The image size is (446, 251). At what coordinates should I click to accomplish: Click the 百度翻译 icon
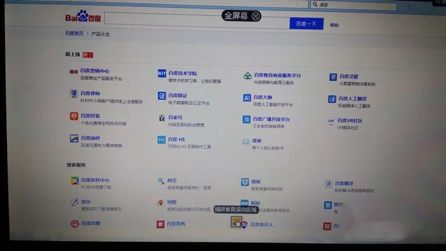pos(328,184)
